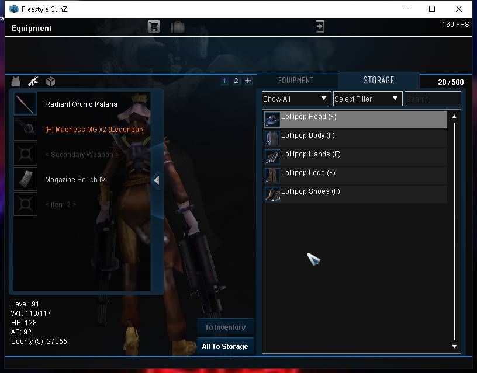Switch to loadout preset 2

click(236, 81)
